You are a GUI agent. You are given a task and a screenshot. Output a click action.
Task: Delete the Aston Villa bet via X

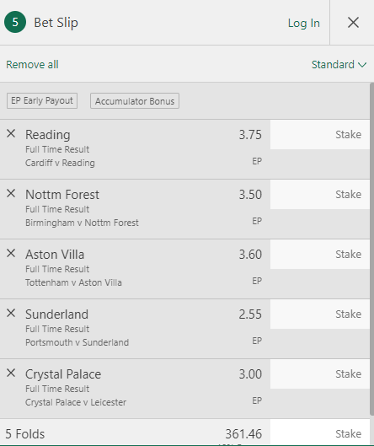click(x=11, y=253)
